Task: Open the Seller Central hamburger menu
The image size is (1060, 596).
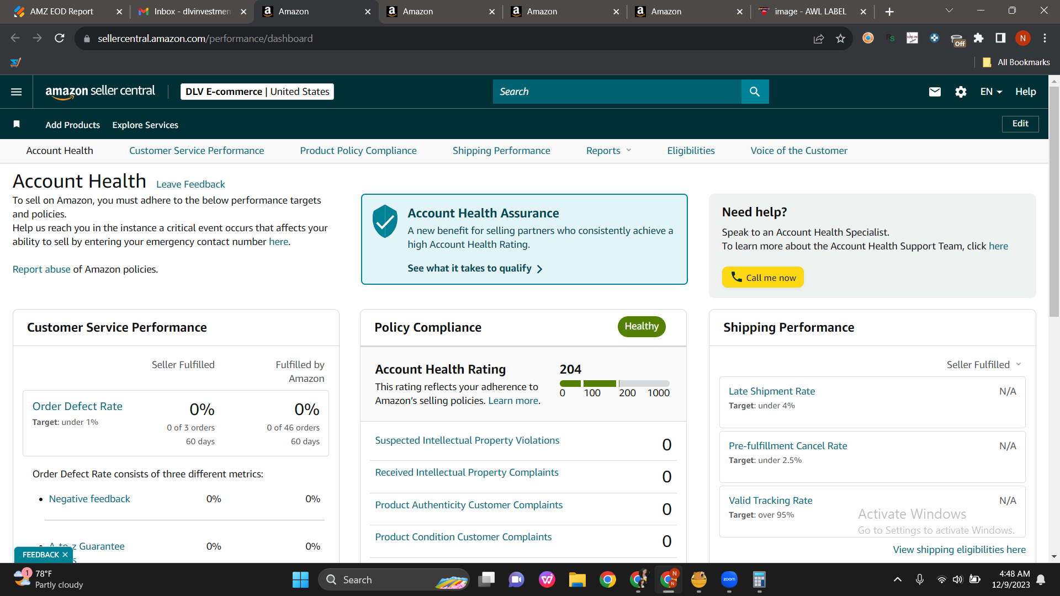Action: [17, 92]
